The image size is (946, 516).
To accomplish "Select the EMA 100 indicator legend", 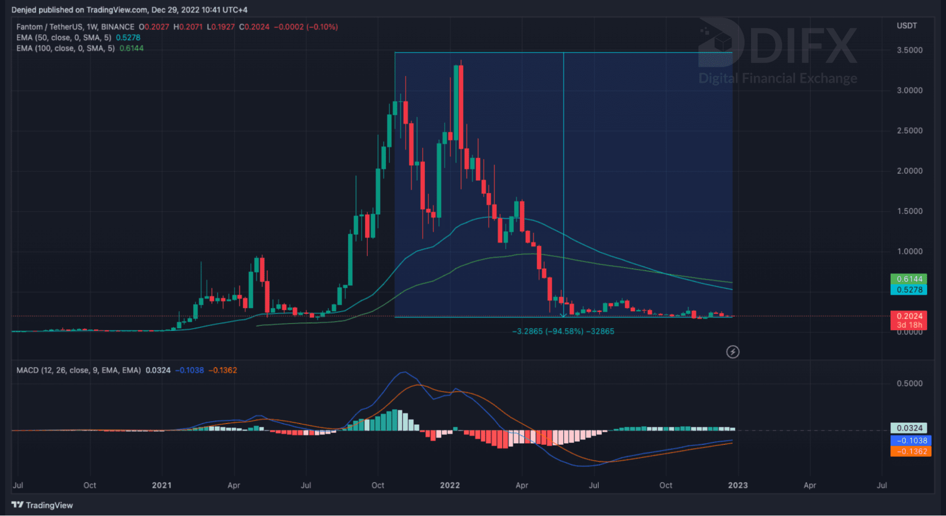I will pyautogui.click(x=65, y=48).
